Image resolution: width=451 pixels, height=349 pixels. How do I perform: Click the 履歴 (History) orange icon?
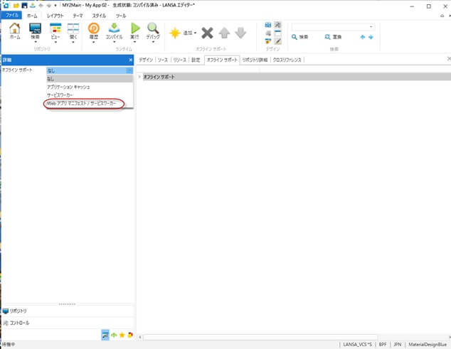(93, 30)
